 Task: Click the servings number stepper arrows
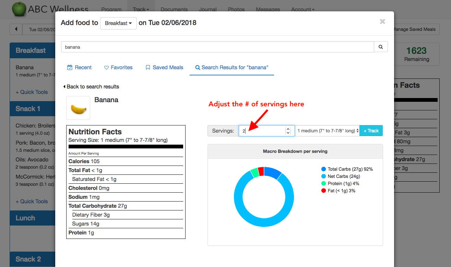[x=288, y=131]
